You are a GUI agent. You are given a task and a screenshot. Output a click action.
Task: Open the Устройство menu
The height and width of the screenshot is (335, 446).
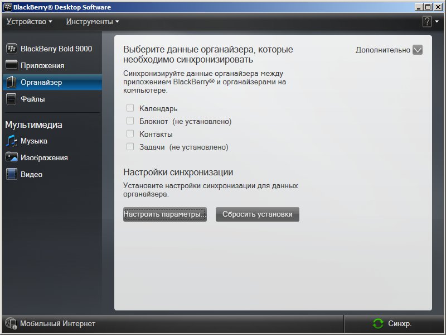point(29,22)
